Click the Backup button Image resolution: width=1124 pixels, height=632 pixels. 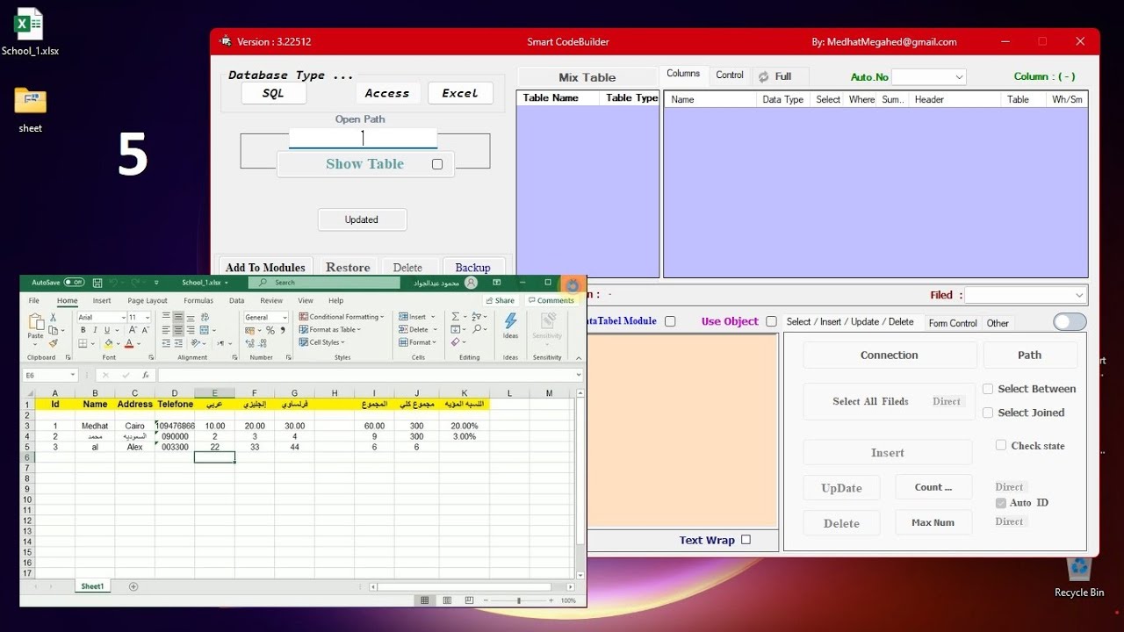[472, 268]
